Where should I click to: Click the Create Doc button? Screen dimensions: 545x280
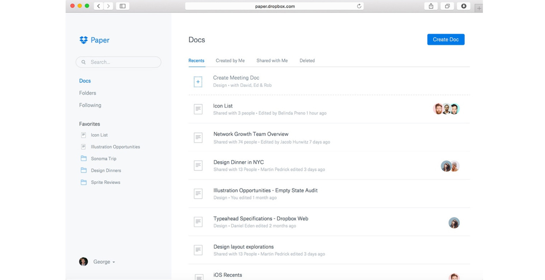point(446,39)
